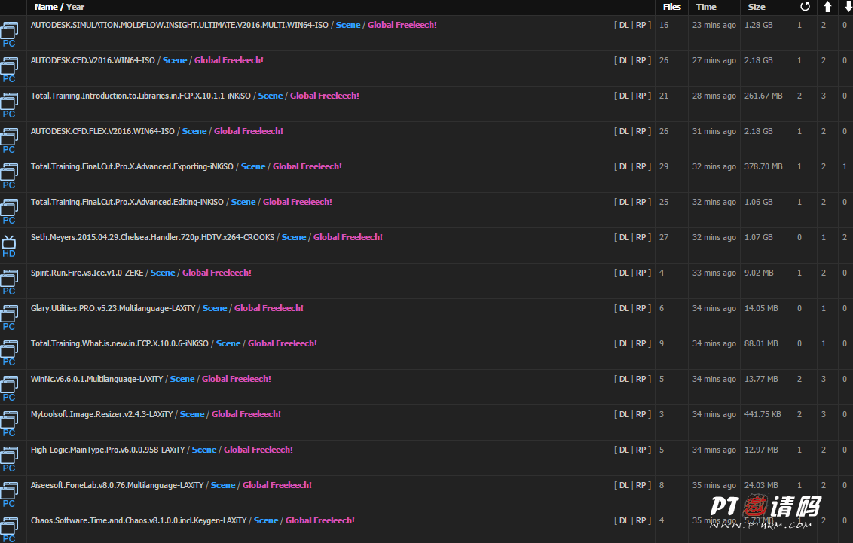This screenshot has height=543, width=853.
Task: Click the Scene link on the Advanced.Exporting-iNKiSO row
Action: (253, 166)
